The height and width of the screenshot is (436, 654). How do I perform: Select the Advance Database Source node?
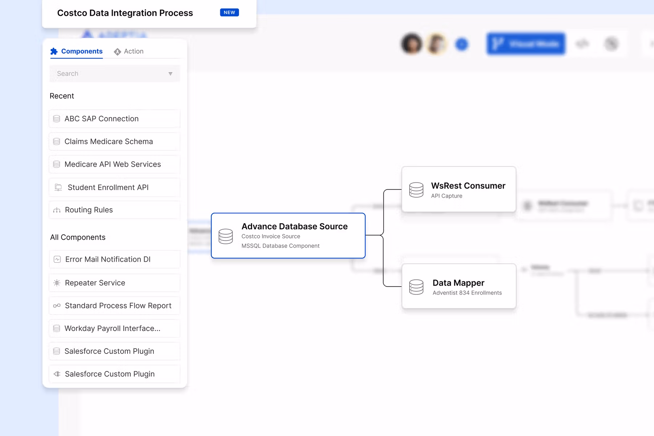coord(288,235)
